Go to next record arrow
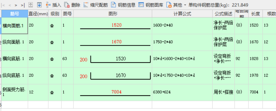This screenshot has width=276, height=111. tap(16, 5)
